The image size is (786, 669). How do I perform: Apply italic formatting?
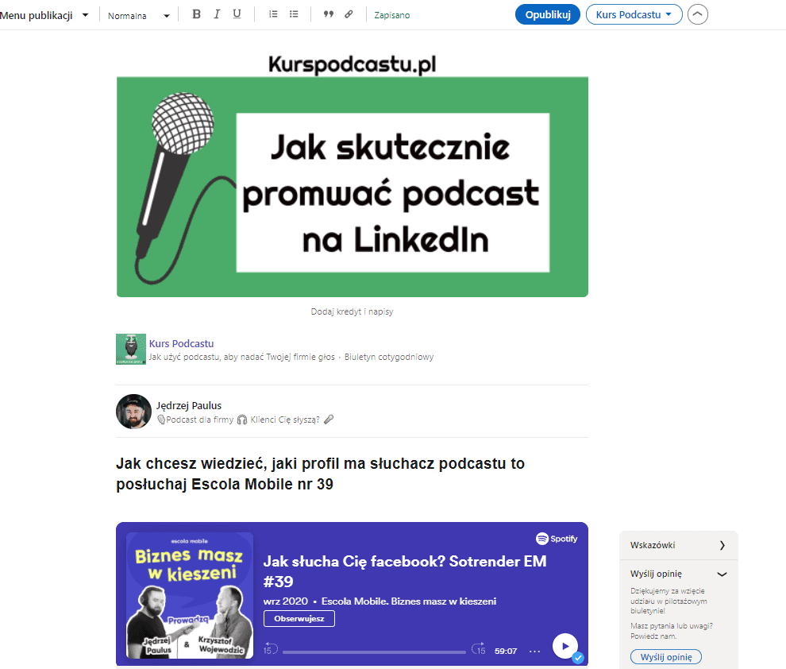tap(217, 14)
